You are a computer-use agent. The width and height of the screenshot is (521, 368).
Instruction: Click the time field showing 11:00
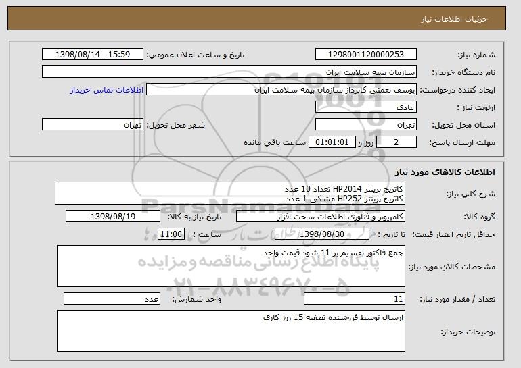tap(171, 234)
